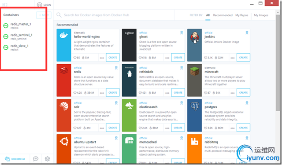Click the running status icon of redis_master_1
Image resolution: width=282 pixels, height=165 pixels.
pyautogui.click(x=6, y=26)
